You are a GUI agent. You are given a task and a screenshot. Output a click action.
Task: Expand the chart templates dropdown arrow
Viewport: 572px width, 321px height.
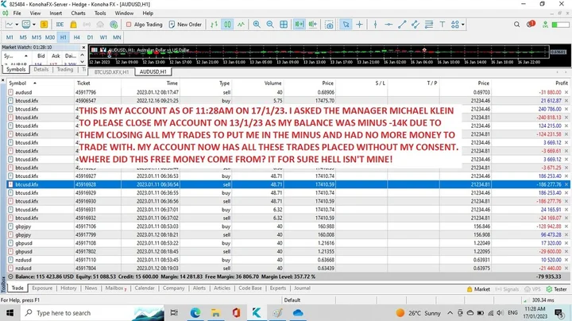(34, 25)
